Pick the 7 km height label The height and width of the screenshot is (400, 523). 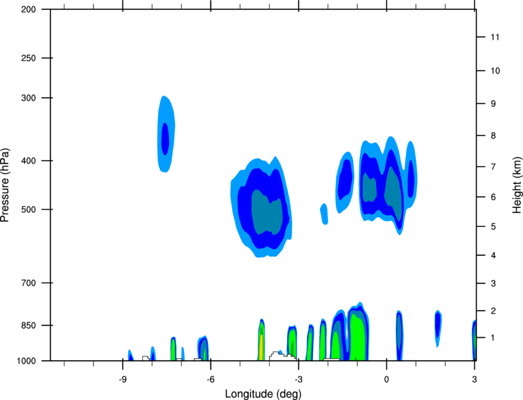[493, 167]
